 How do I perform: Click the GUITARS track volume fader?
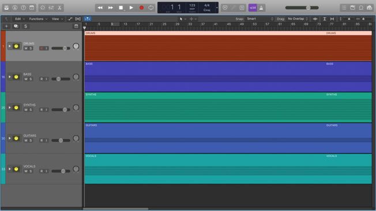[x=61, y=140]
